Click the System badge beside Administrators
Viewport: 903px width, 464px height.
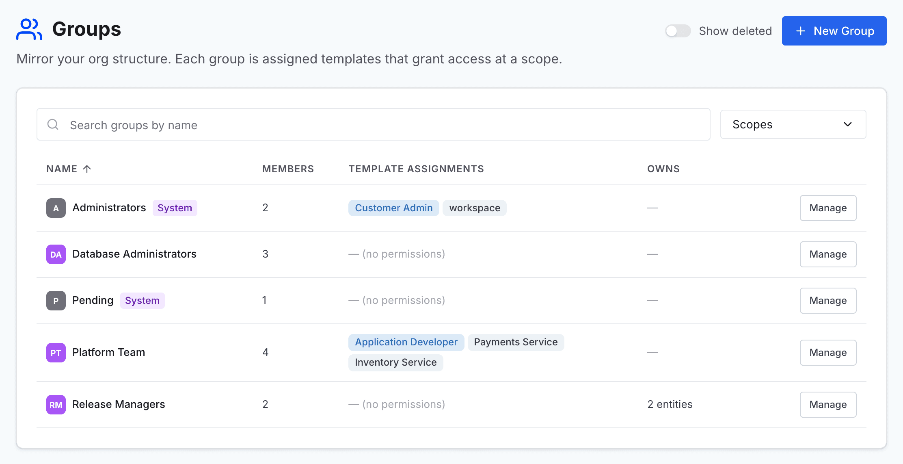175,208
